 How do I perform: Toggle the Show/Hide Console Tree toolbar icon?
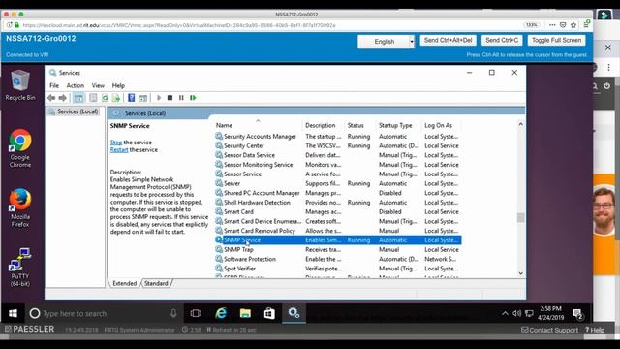pos(78,98)
